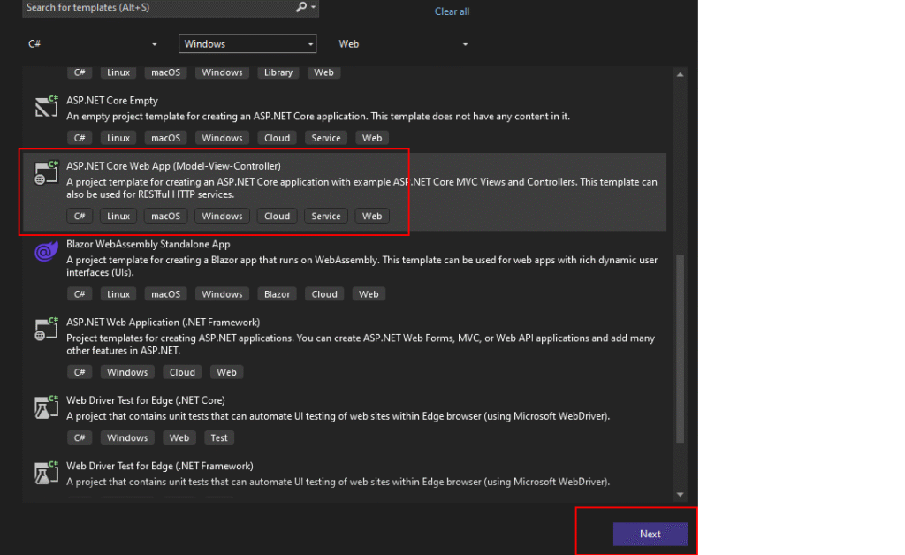
Task: Click the Cloud tag under Blazor WebAssembly app
Action: click(324, 294)
